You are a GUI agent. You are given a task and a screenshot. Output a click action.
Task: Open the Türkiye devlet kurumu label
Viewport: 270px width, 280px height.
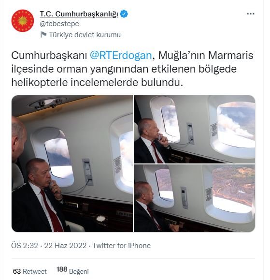click(x=85, y=35)
